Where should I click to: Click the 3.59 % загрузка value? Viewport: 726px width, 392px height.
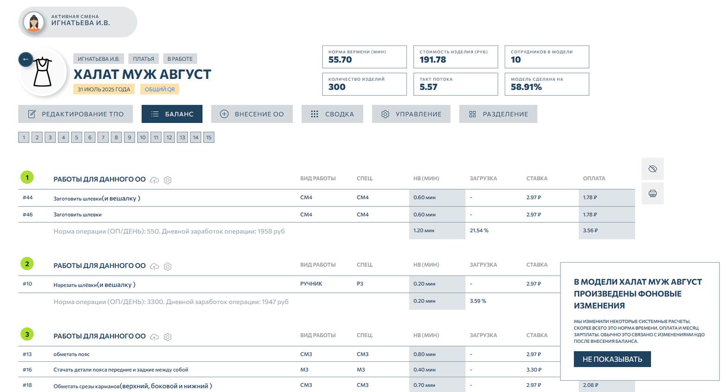pos(478,301)
